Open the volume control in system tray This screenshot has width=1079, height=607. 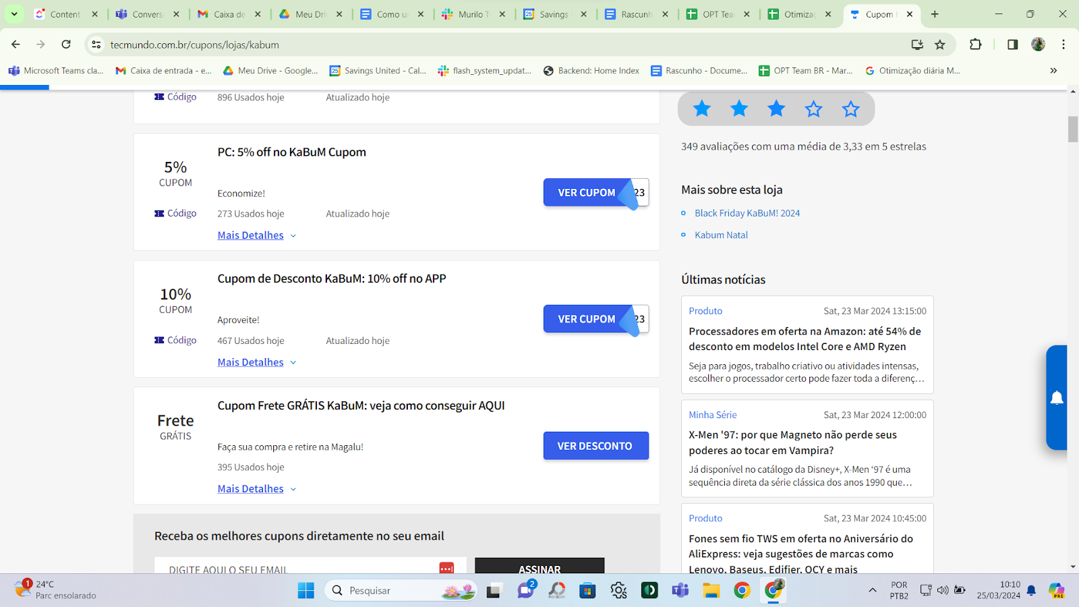coord(943,590)
